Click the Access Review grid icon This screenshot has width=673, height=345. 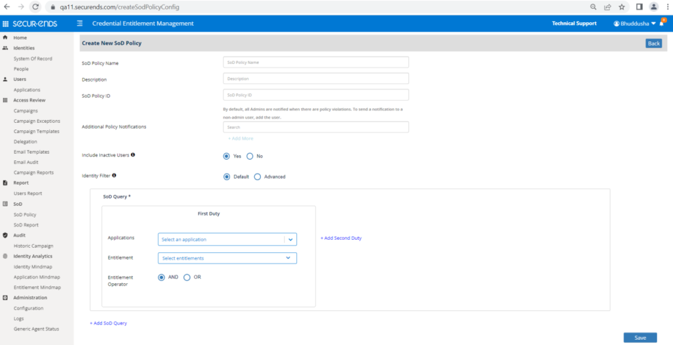(5, 100)
